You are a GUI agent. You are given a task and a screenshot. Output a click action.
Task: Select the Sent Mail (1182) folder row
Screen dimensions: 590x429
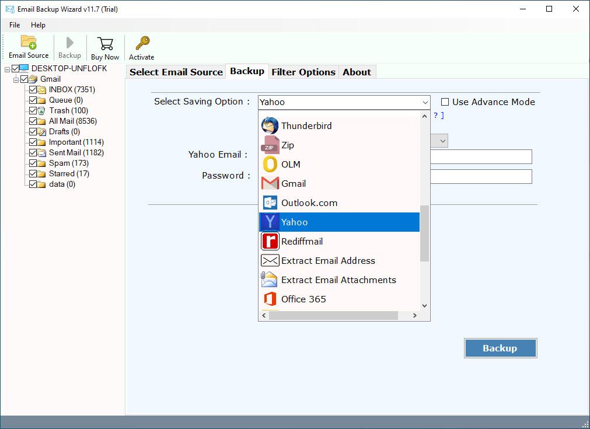pyautogui.click(x=76, y=153)
